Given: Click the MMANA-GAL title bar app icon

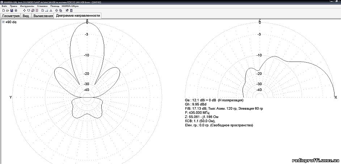Looking at the screenshot, I should coord(2,2).
